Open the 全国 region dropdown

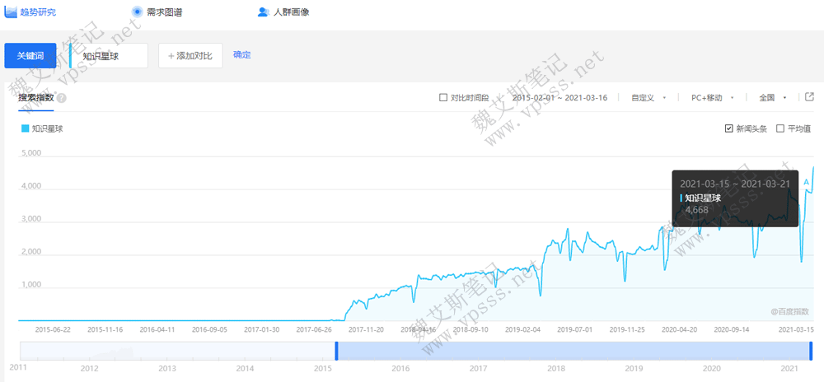tap(772, 97)
